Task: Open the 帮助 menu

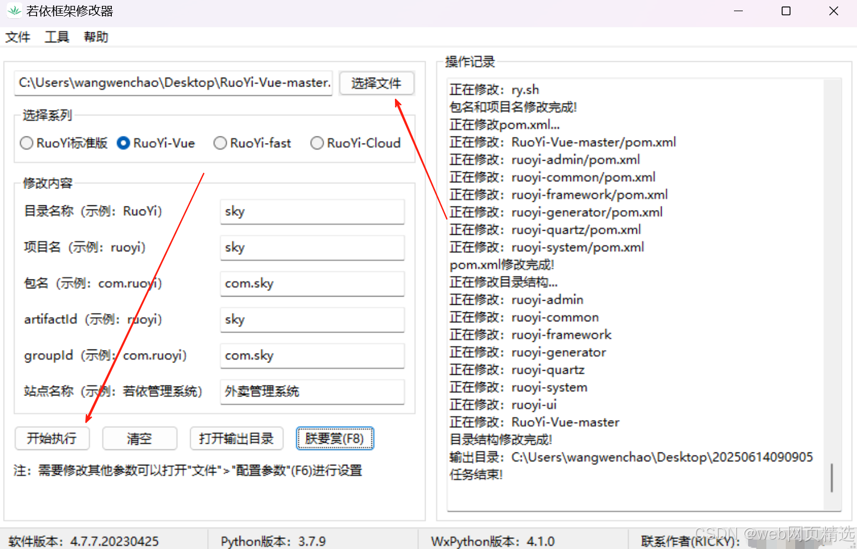Action: (96, 37)
